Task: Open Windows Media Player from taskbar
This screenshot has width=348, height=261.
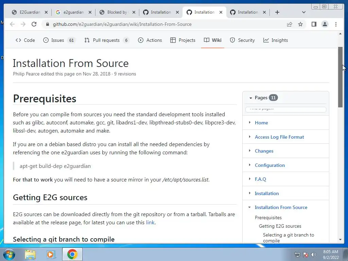Action: [x=51, y=254]
